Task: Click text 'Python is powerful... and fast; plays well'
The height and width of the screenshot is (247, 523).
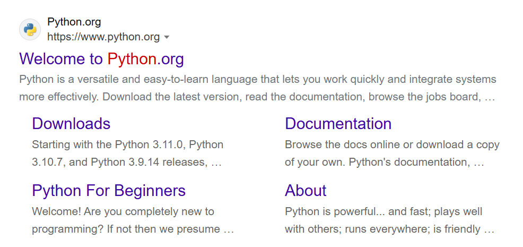Action: pos(383,211)
